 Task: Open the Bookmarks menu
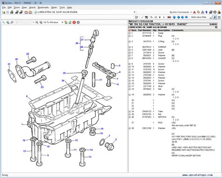pos(44,8)
